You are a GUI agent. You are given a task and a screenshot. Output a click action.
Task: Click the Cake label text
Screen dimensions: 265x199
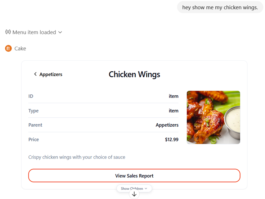[20, 48]
